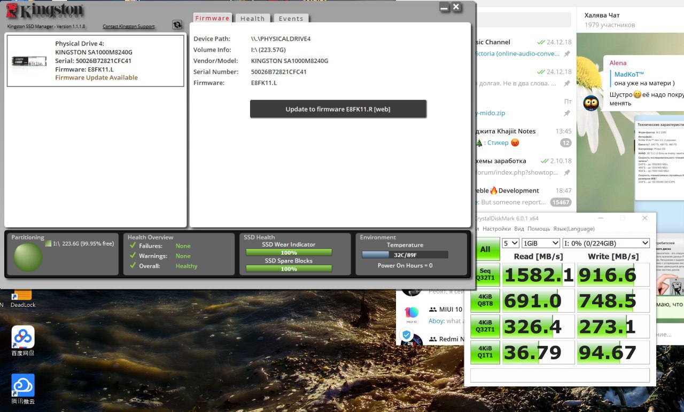The image size is (684, 412).
Task: Expand the test size dropdown showing 1GiB
Action: click(x=541, y=243)
